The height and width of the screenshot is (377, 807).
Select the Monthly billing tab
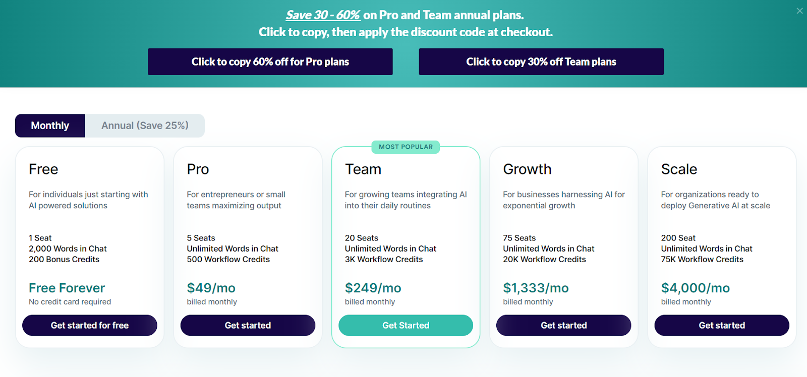pos(49,125)
